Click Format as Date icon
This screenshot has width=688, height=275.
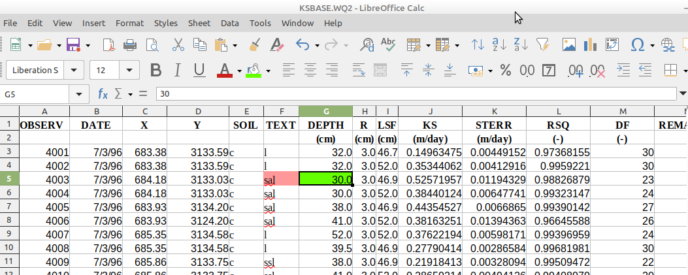click(x=549, y=70)
